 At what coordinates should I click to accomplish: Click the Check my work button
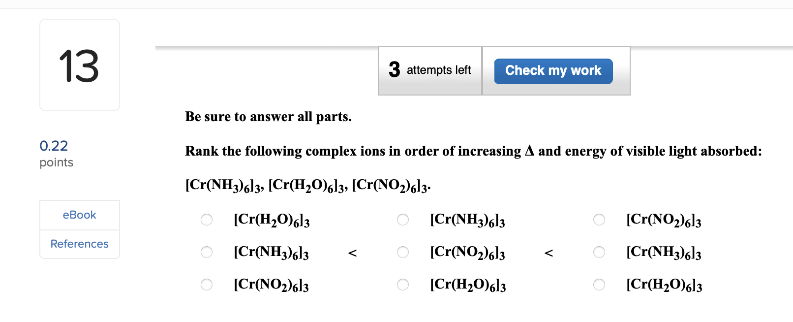click(553, 70)
